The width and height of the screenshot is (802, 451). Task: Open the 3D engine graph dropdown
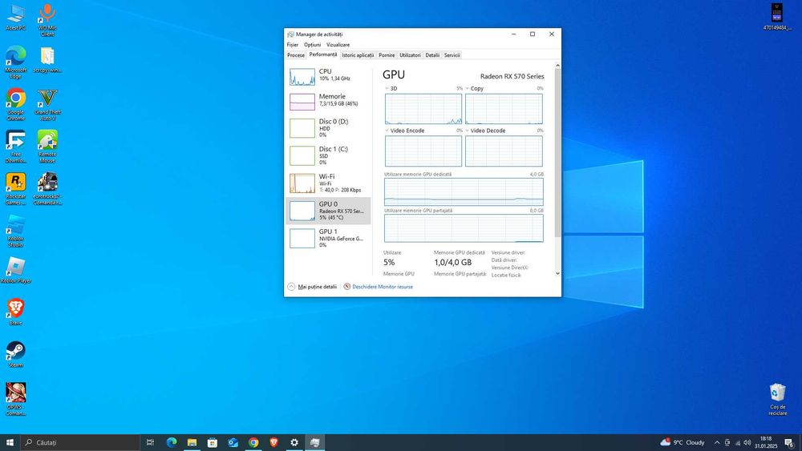387,88
